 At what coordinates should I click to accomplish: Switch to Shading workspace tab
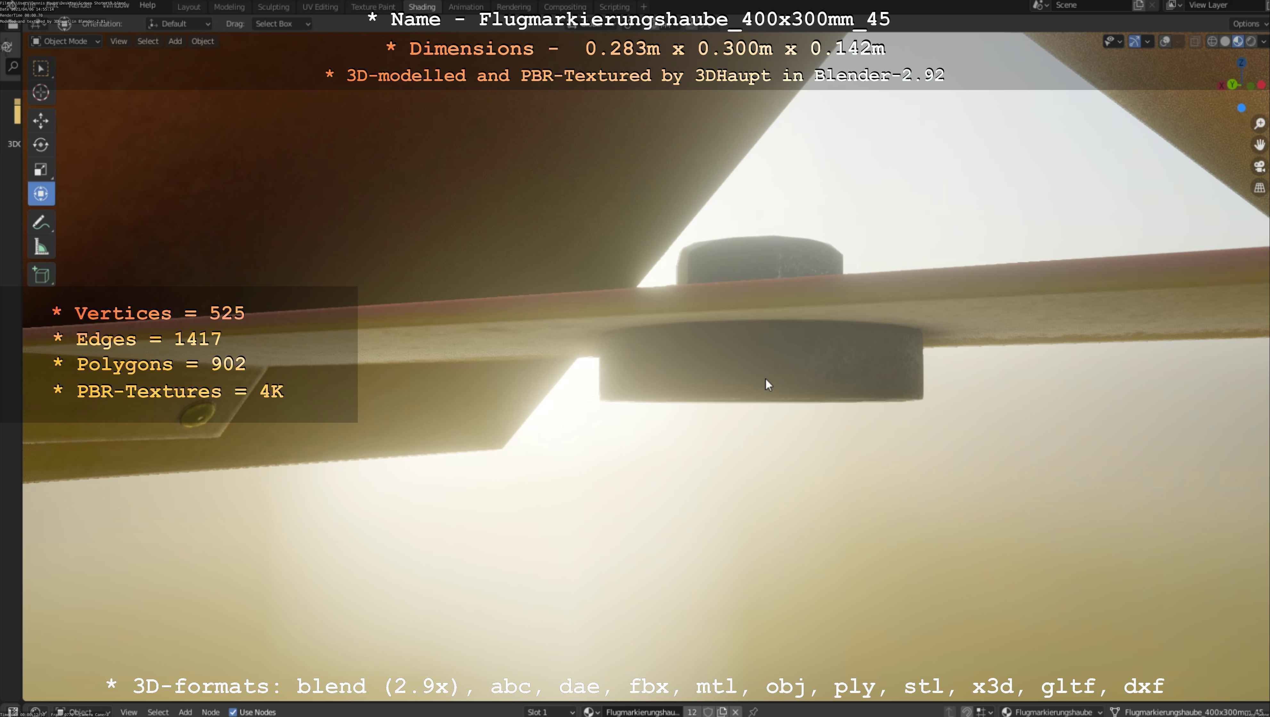coord(422,7)
